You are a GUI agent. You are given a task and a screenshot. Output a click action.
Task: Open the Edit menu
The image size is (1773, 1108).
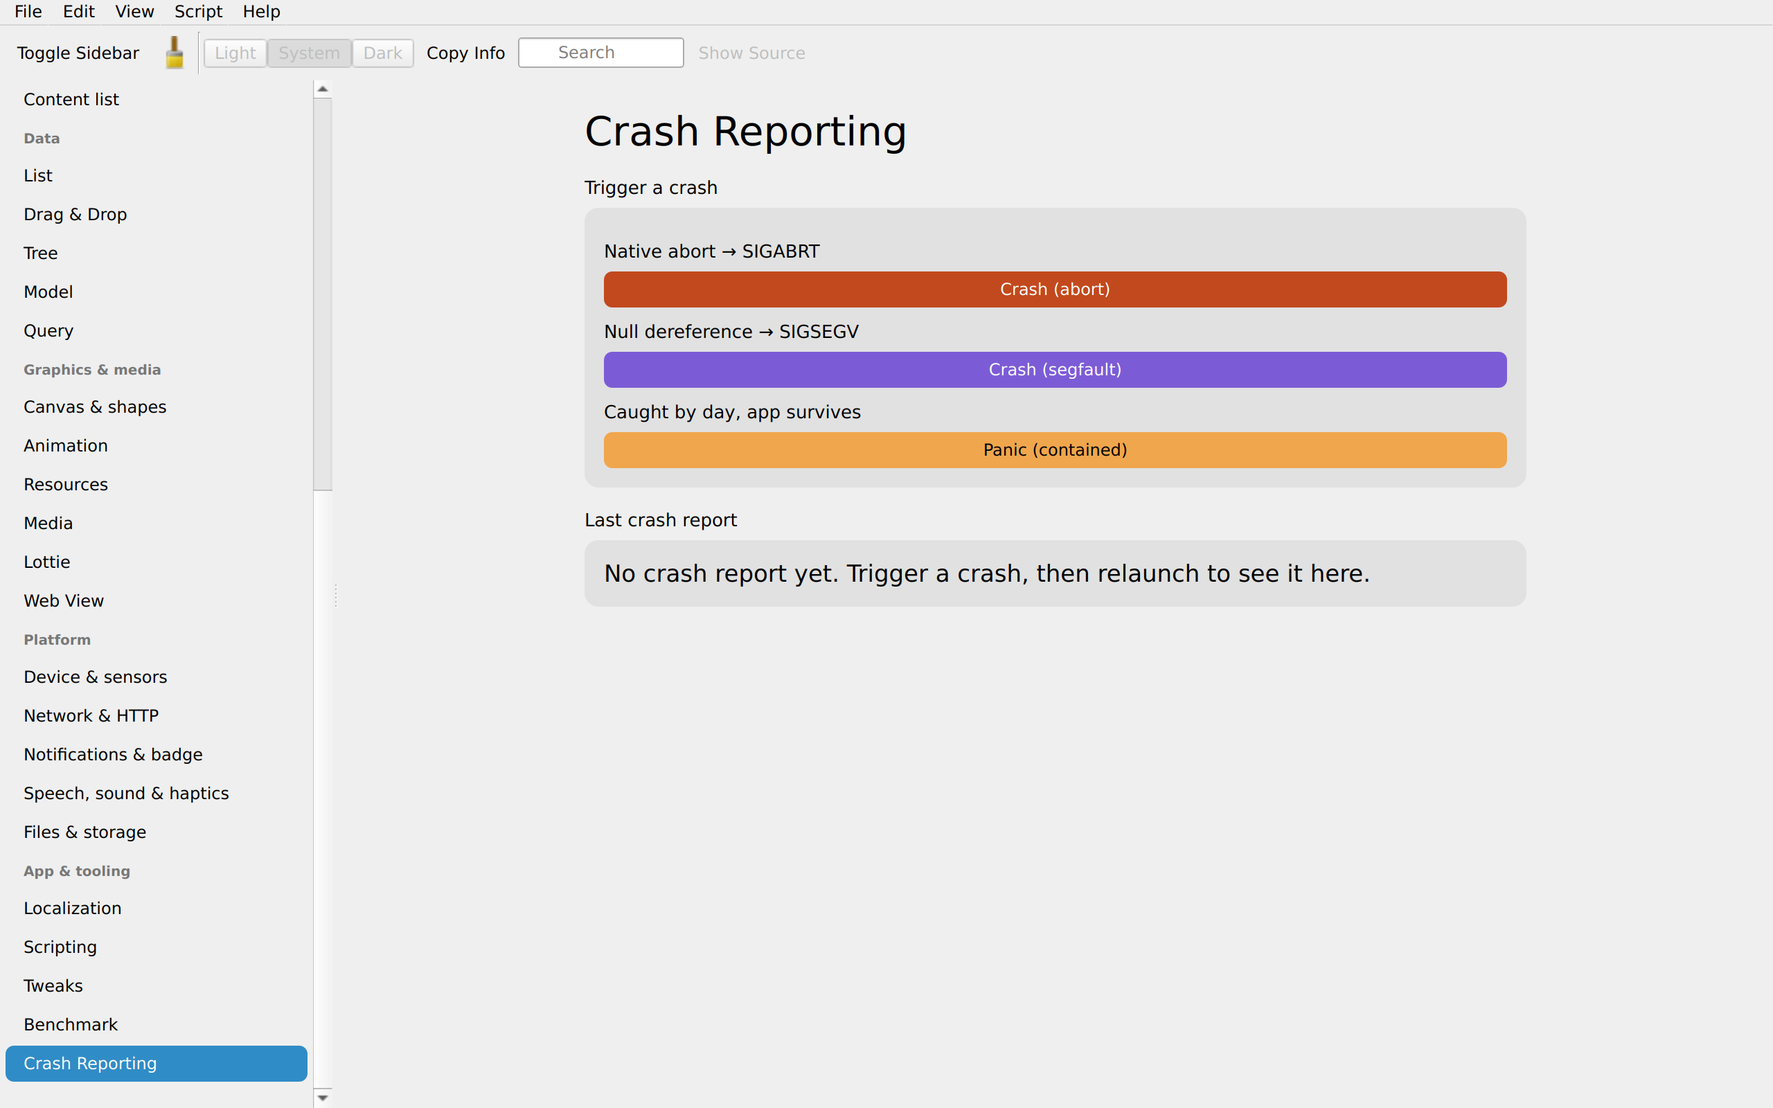[78, 12]
